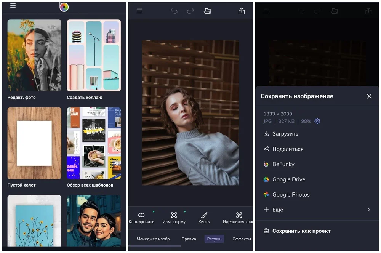Click the undo arrow in editor
The height and width of the screenshot is (253, 381).
tap(174, 11)
